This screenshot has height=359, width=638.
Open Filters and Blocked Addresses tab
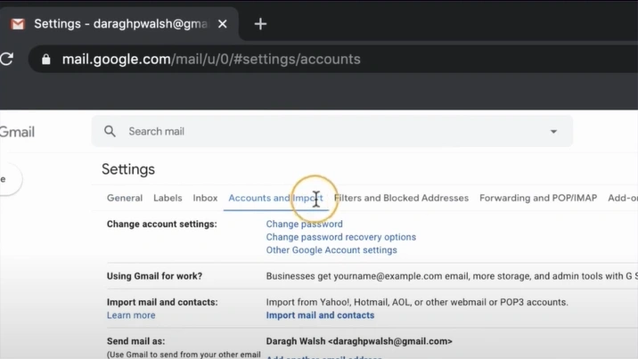[x=401, y=198]
